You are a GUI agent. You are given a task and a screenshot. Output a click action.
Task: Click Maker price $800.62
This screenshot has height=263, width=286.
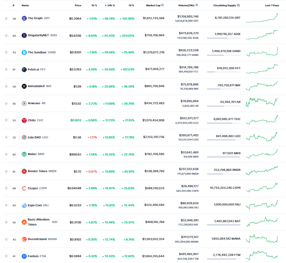click(75, 155)
